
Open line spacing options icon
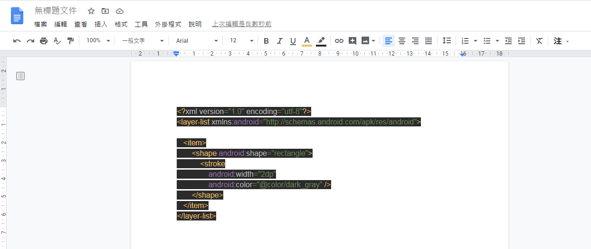(x=447, y=41)
